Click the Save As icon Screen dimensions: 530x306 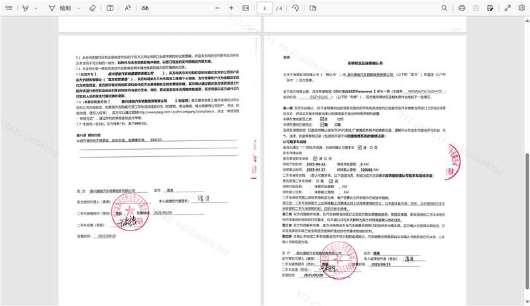[491, 8]
